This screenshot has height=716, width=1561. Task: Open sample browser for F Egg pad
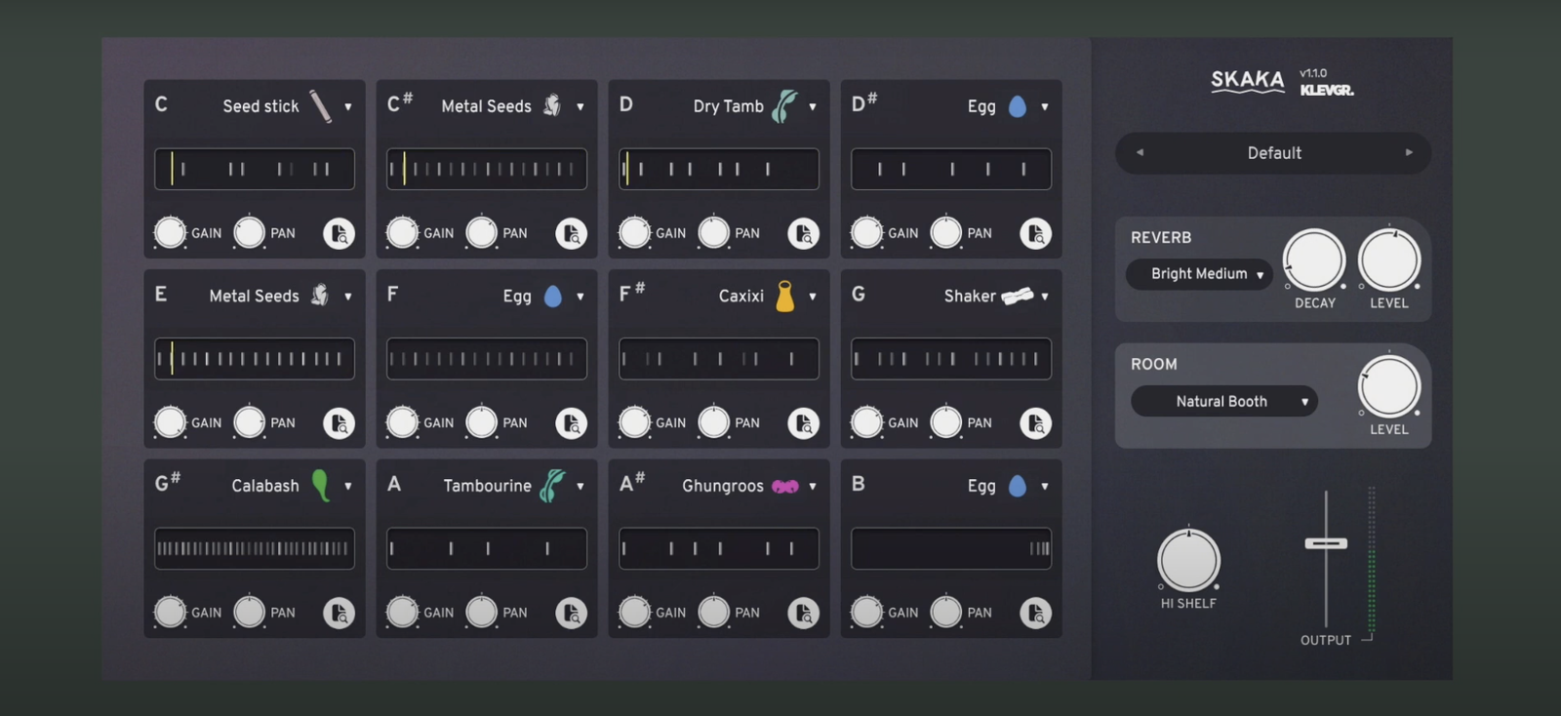pos(571,423)
